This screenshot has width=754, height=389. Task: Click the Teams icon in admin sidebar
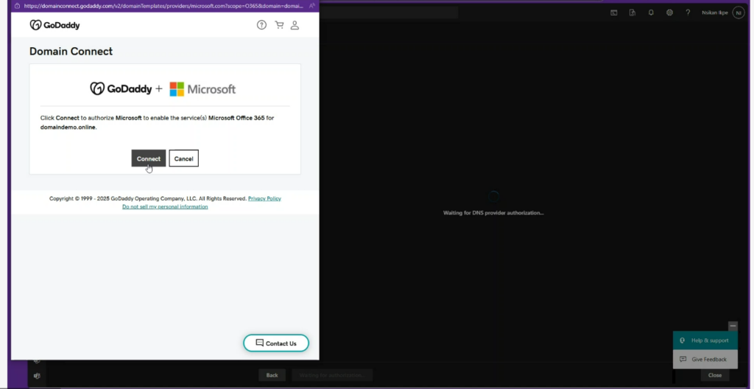coord(37,376)
